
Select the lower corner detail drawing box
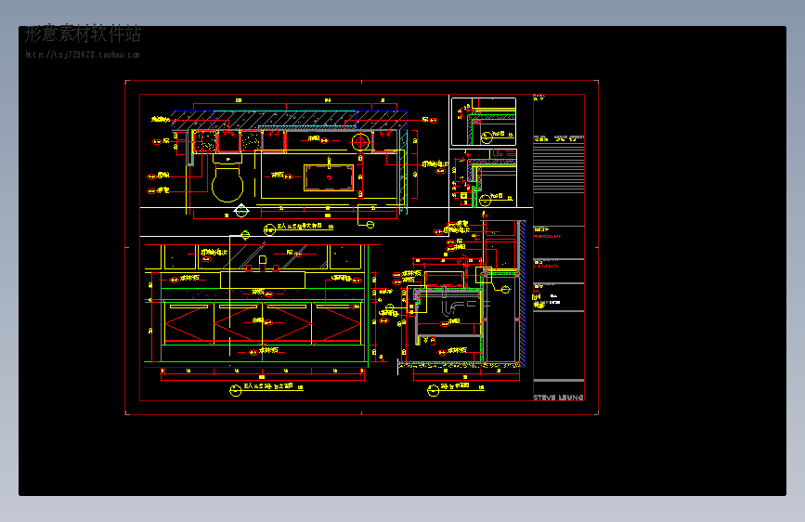484,178
